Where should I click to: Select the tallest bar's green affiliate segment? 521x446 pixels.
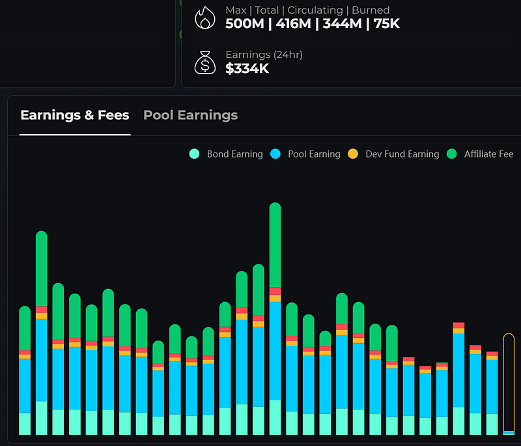[x=275, y=245]
